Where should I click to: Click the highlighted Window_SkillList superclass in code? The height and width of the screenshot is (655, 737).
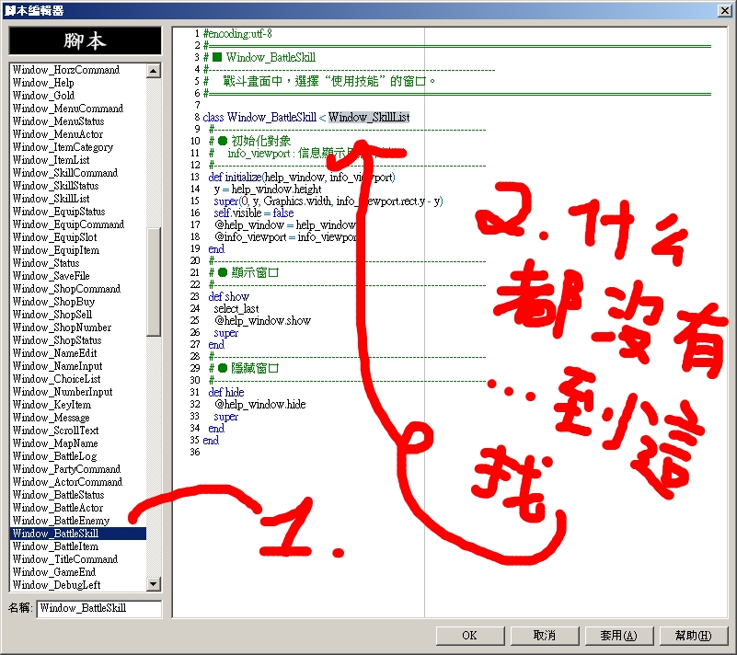369,117
